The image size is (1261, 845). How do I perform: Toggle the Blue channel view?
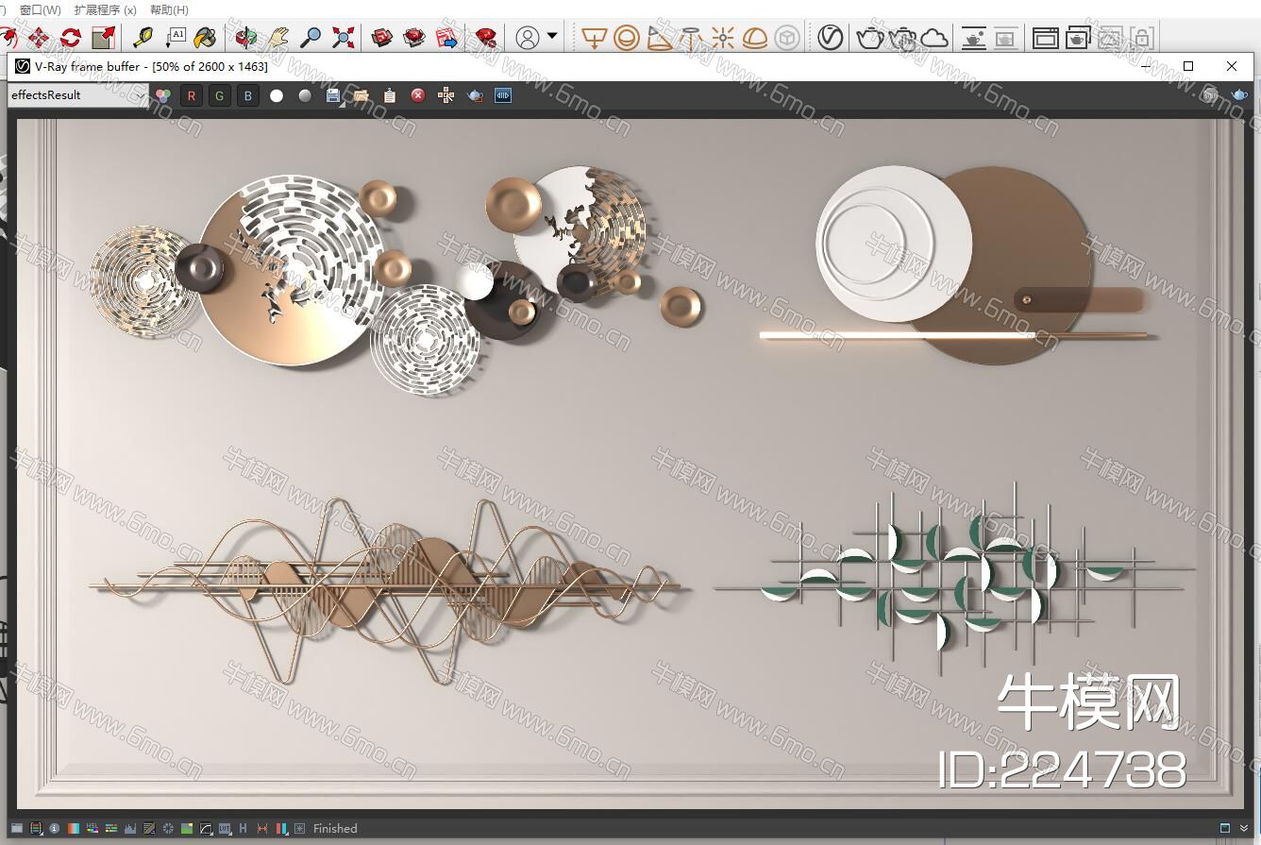(248, 95)
